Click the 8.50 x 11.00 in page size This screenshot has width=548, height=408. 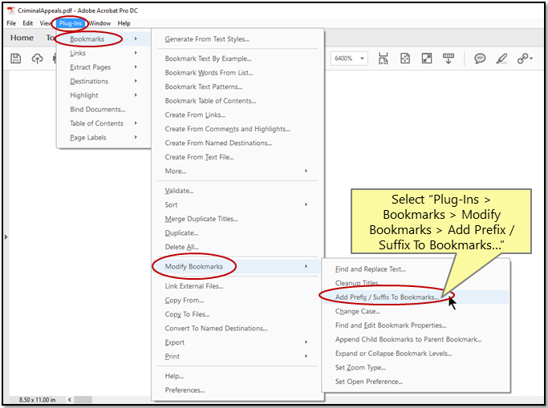pos(37,400)
